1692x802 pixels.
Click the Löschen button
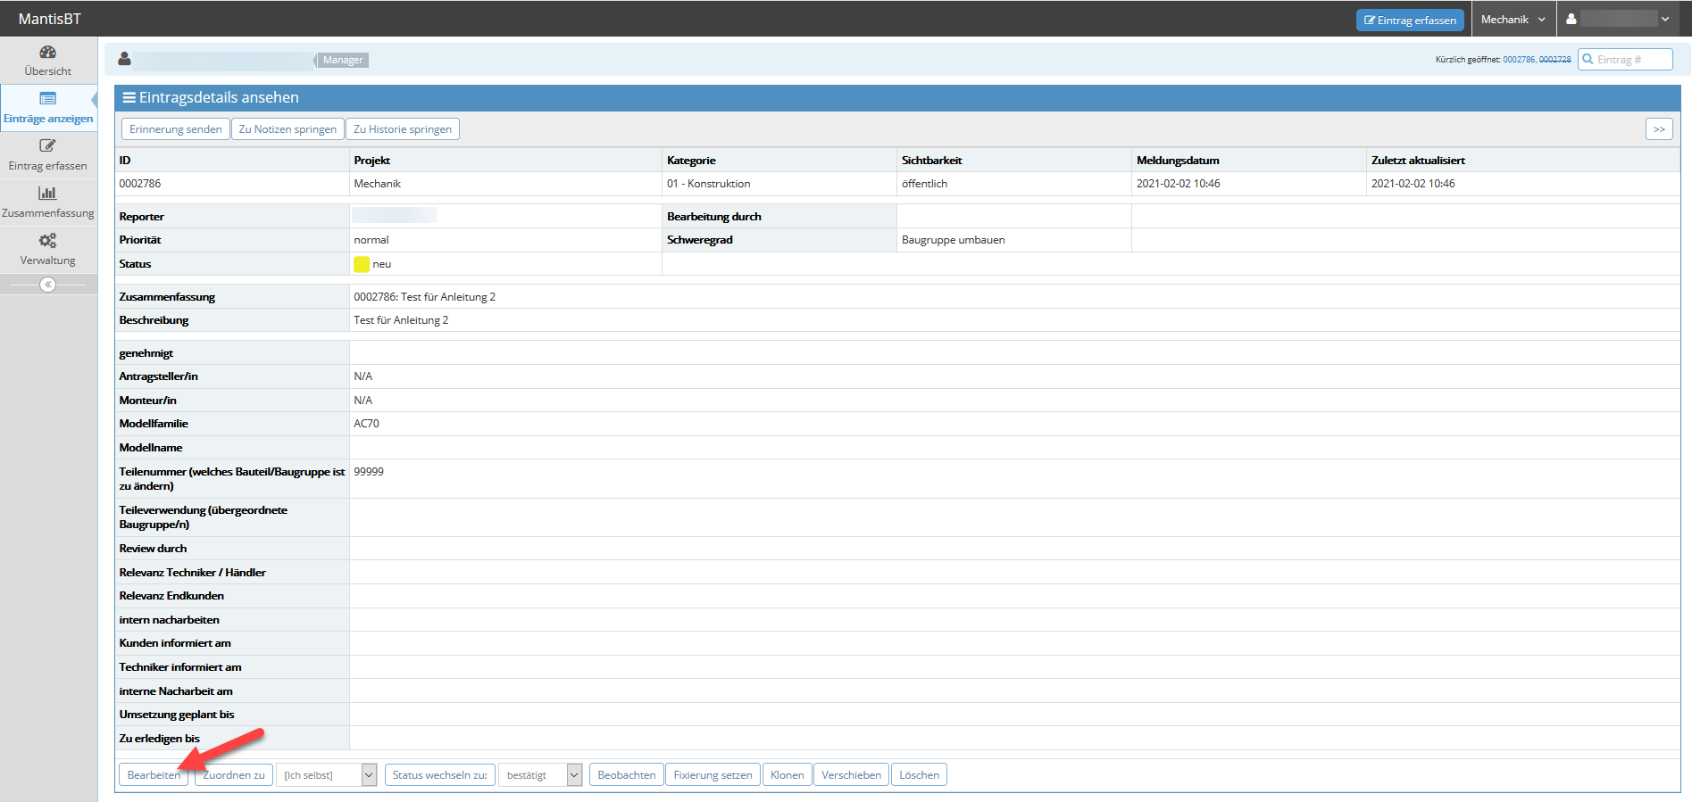(x=919, y=775)
